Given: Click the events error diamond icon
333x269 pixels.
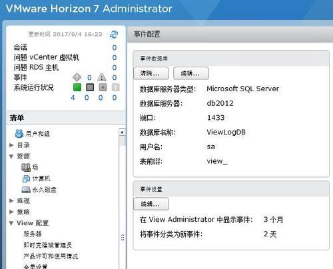Looking at the screenshot, I should (x=77, y=77).
